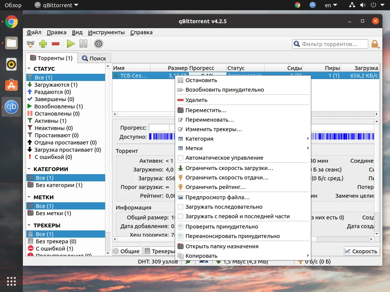Open settings via the gear icon
Screen dimensions: 390x292
(99, 44)
